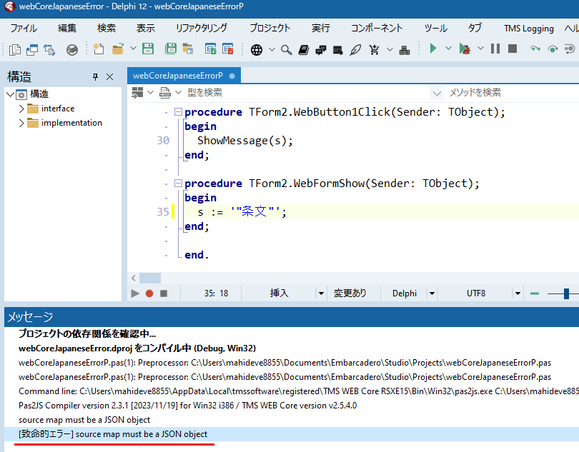579x452 pixels.
Task: Open the UTF8 encoding dropdown arrow
Action: coord(518,293)
